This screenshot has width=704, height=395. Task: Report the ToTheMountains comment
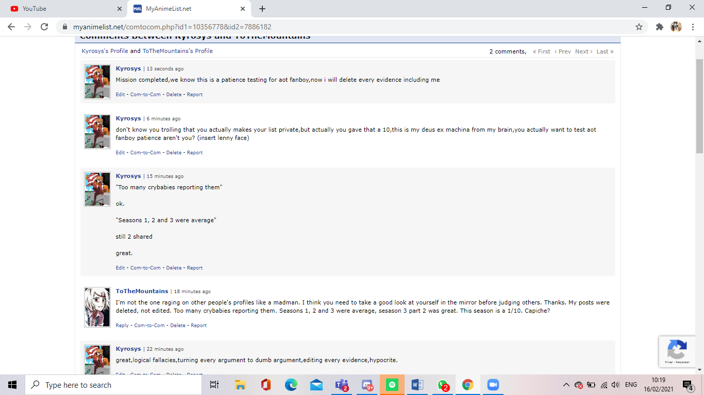pos(199,326)
